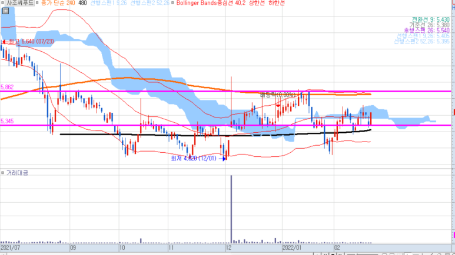Click the 배당락(0.00%) ex-dividend annotation
Screen dimensions: 455x255
click(x=278, y=95)
